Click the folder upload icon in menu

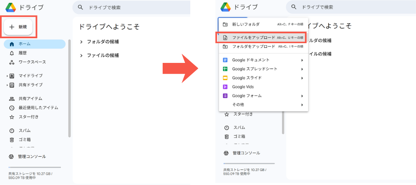(x=225, y=47)
